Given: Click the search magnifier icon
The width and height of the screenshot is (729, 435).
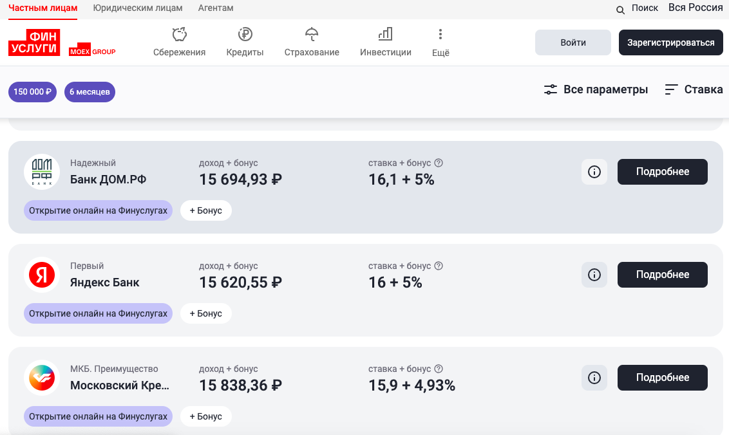Looking at the screenshot, I should coord(620,10).
